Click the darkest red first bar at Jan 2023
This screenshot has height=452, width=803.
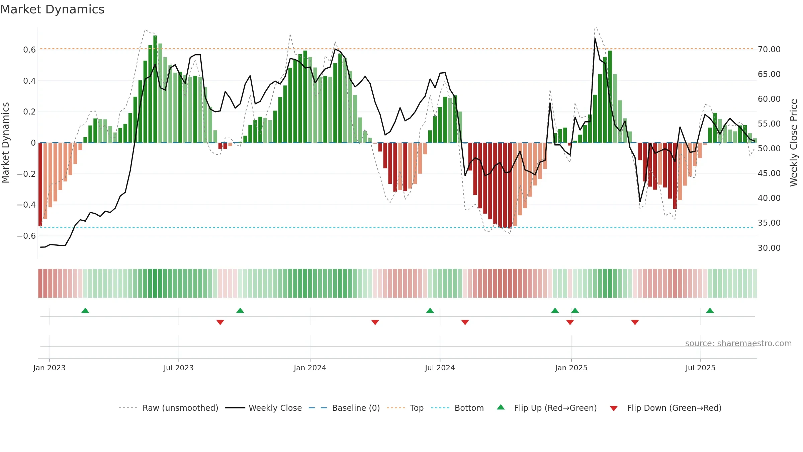40,184
